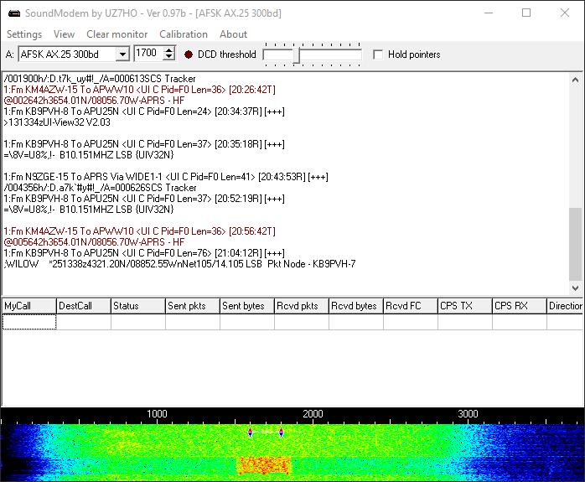Image resolution: width=585 pixels, height=482 pixels.
Task: Click the Rcvd bytes column header
Action: click(356, 306)
